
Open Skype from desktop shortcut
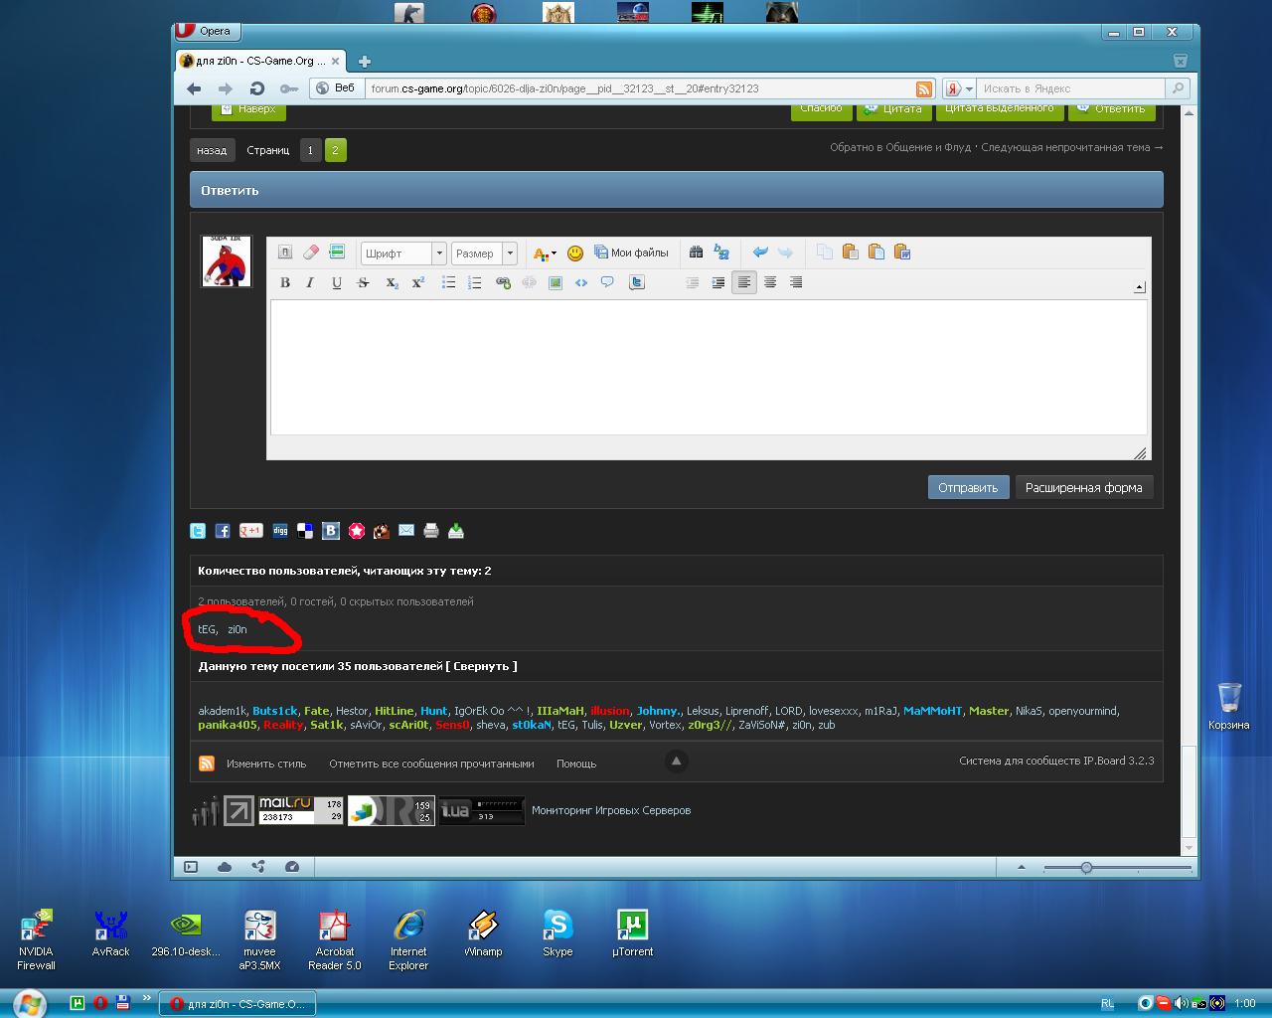(x=557, y=934)
